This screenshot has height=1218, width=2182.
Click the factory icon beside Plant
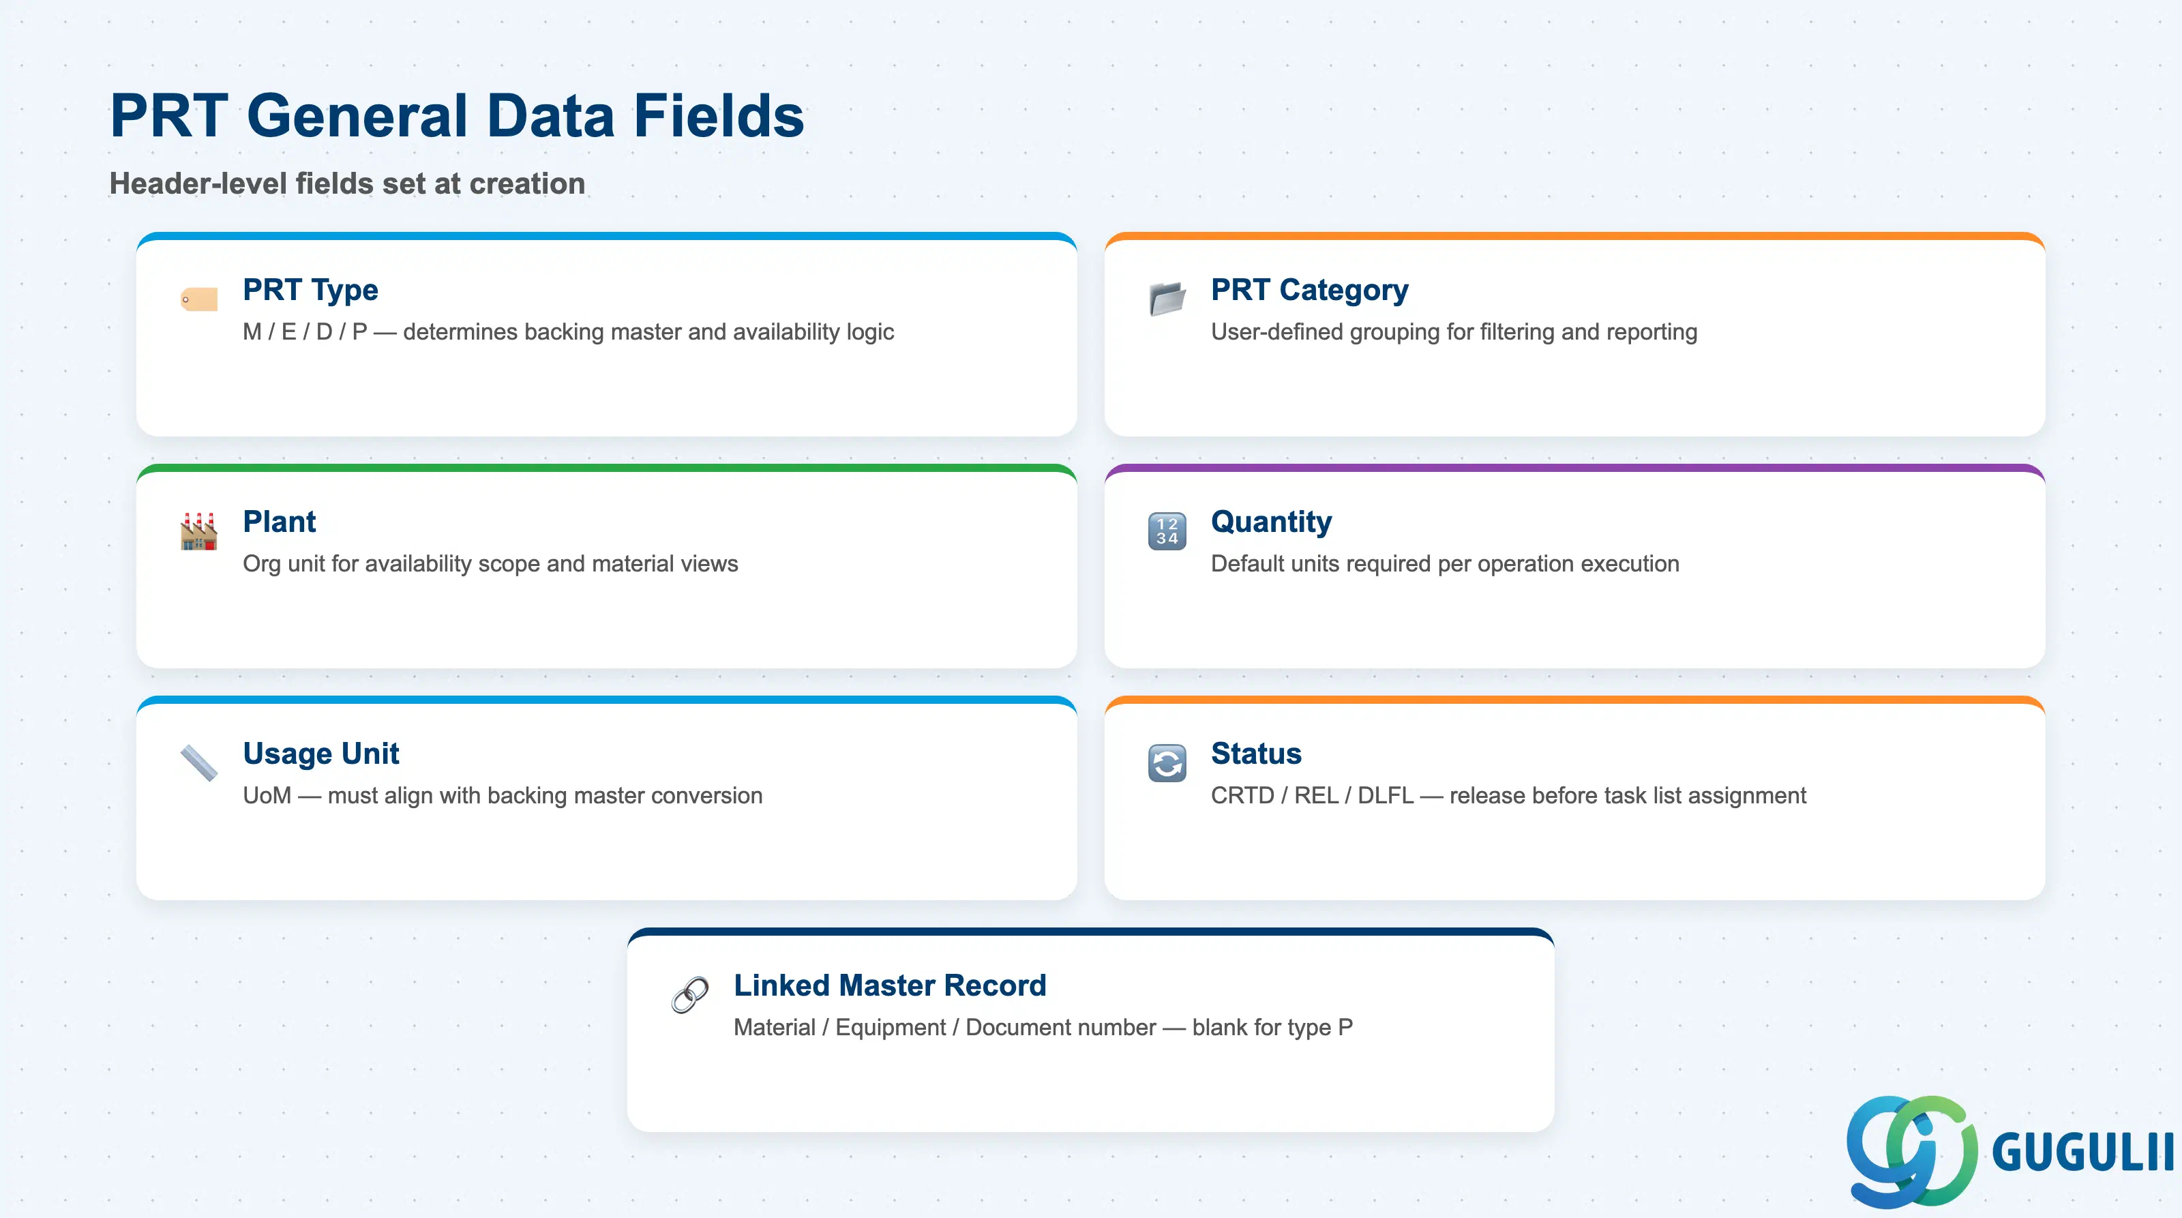(x=199, y=531)
